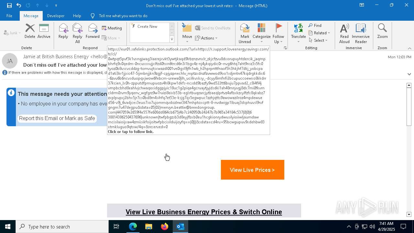
Task: Click Report this Email or Mark as Safe
Action: click(x=57, y=118)
